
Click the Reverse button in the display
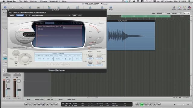tap(79, 23)
